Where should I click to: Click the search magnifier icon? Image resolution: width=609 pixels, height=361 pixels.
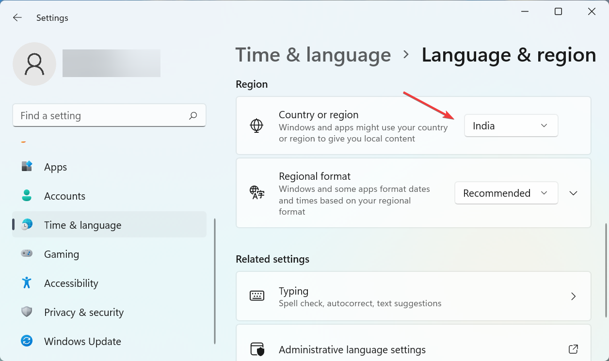193,116
